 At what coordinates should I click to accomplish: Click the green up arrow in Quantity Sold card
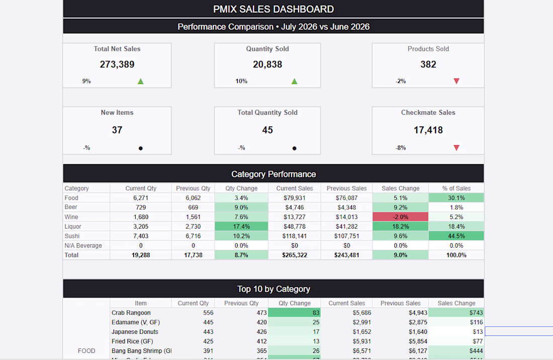295,81
